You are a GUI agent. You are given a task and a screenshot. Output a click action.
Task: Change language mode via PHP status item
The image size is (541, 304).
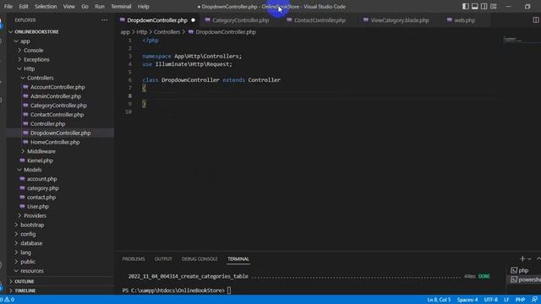(x=520, y=300)
